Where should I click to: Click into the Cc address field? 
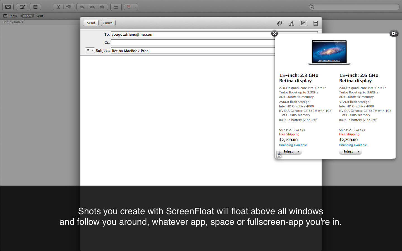pos(193,42)
